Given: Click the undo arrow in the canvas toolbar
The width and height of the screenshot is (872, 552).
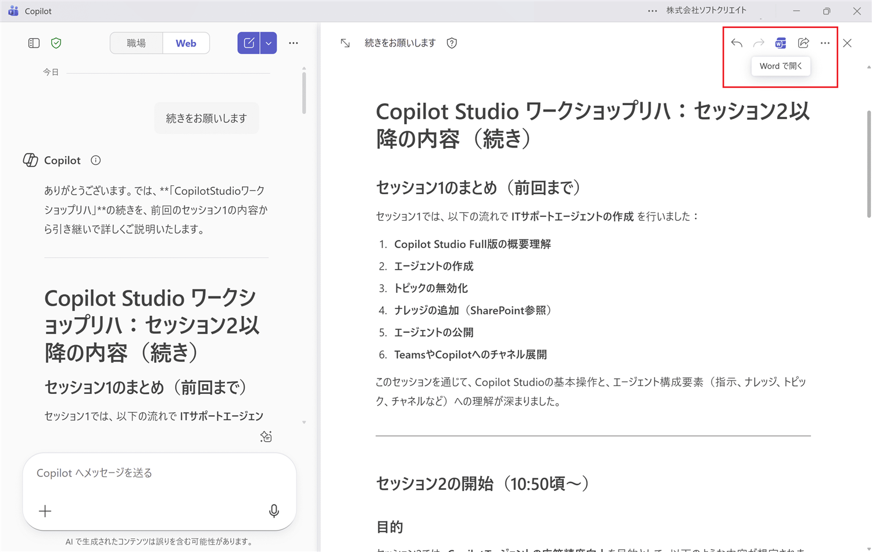Looking at the screenshot, I should 737,42.
